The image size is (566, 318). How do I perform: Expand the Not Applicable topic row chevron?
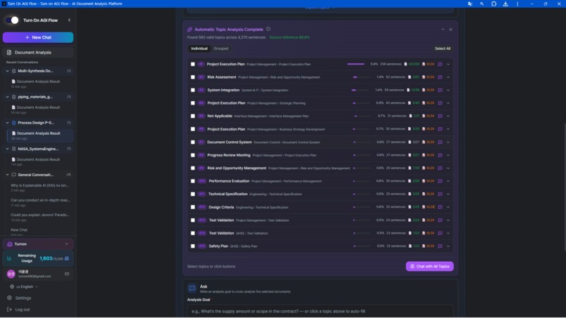(x=448, y=117)
